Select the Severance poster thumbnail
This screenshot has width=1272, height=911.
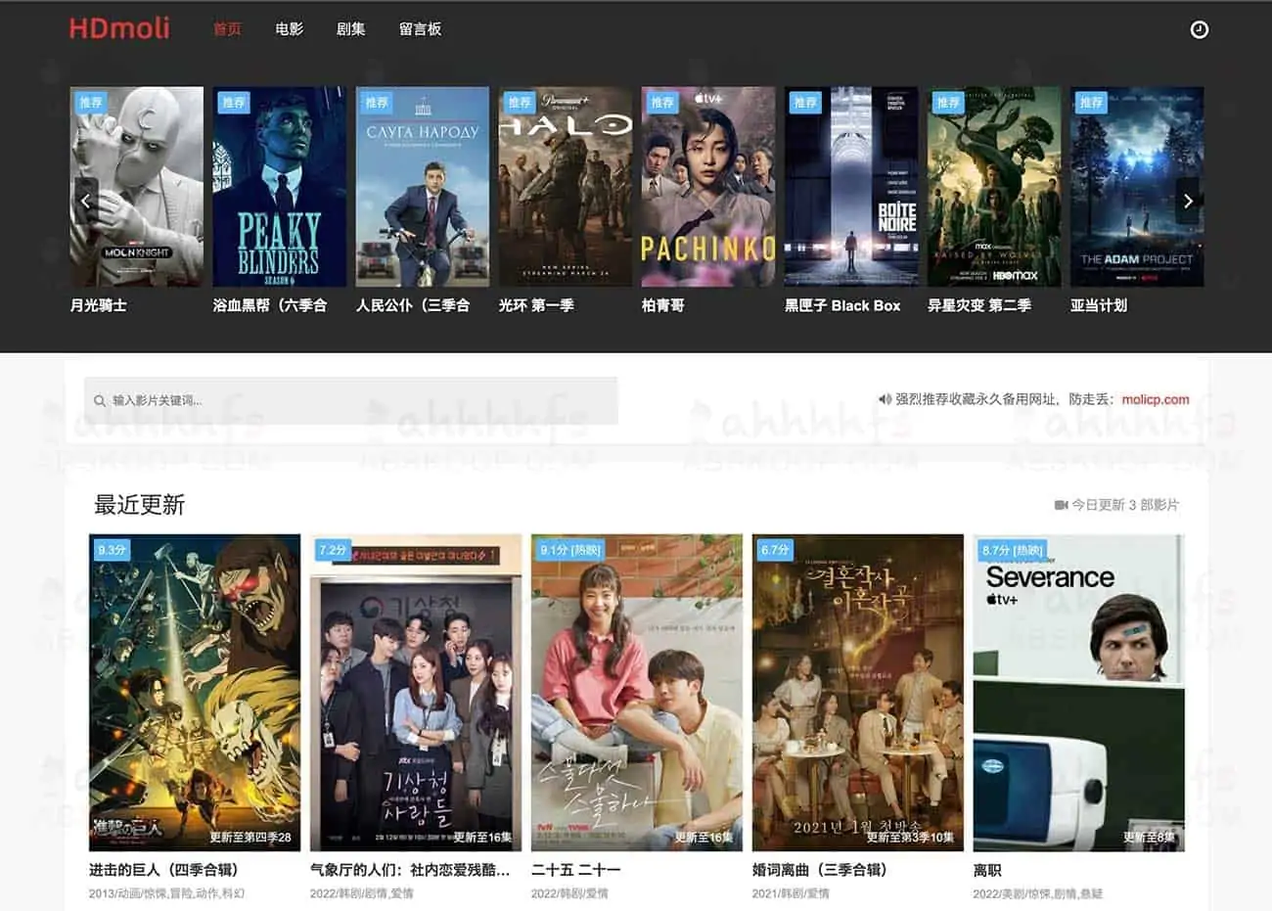pos(1078,692)
